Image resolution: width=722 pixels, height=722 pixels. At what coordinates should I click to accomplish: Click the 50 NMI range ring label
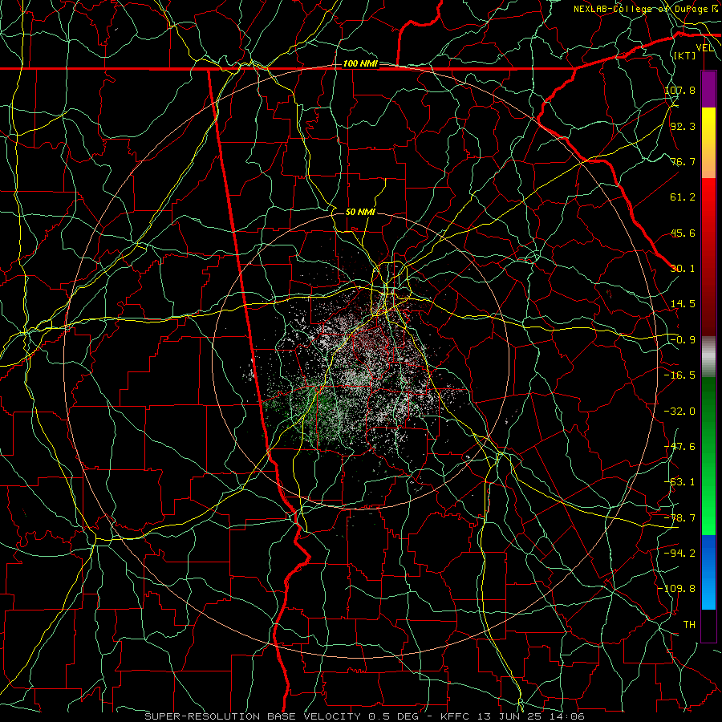coord(360,213)
